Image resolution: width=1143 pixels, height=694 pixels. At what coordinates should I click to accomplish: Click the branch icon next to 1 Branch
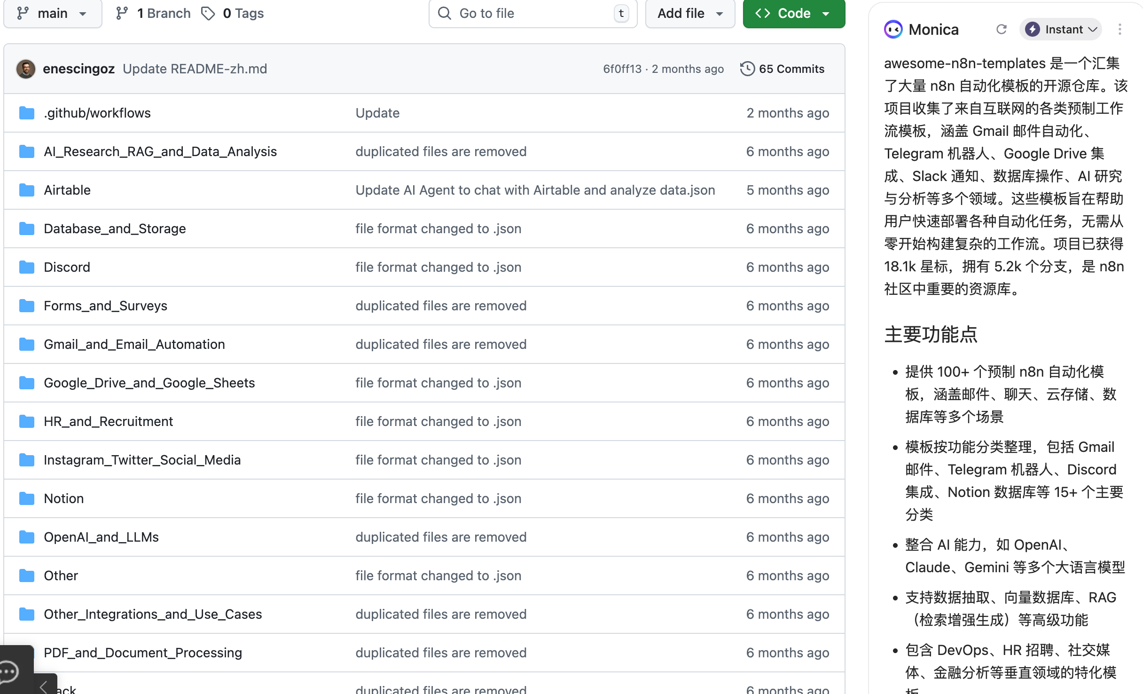(x=122, y=13)
